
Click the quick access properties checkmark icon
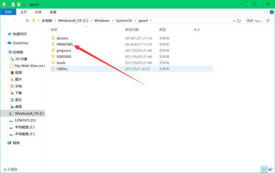(x=13, y=5)
